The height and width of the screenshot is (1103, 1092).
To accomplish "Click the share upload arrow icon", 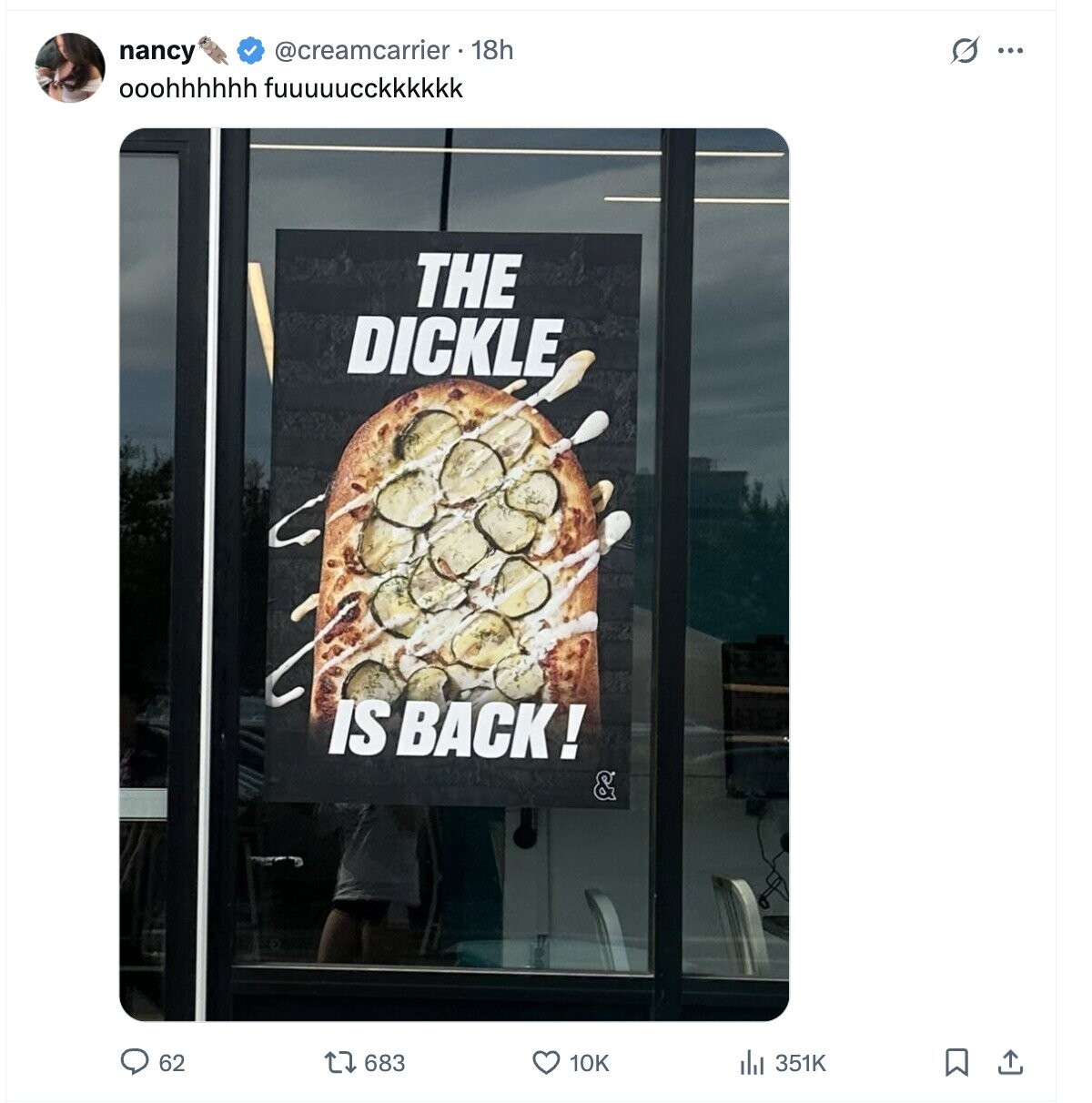I will [x=1010, y=1062].
